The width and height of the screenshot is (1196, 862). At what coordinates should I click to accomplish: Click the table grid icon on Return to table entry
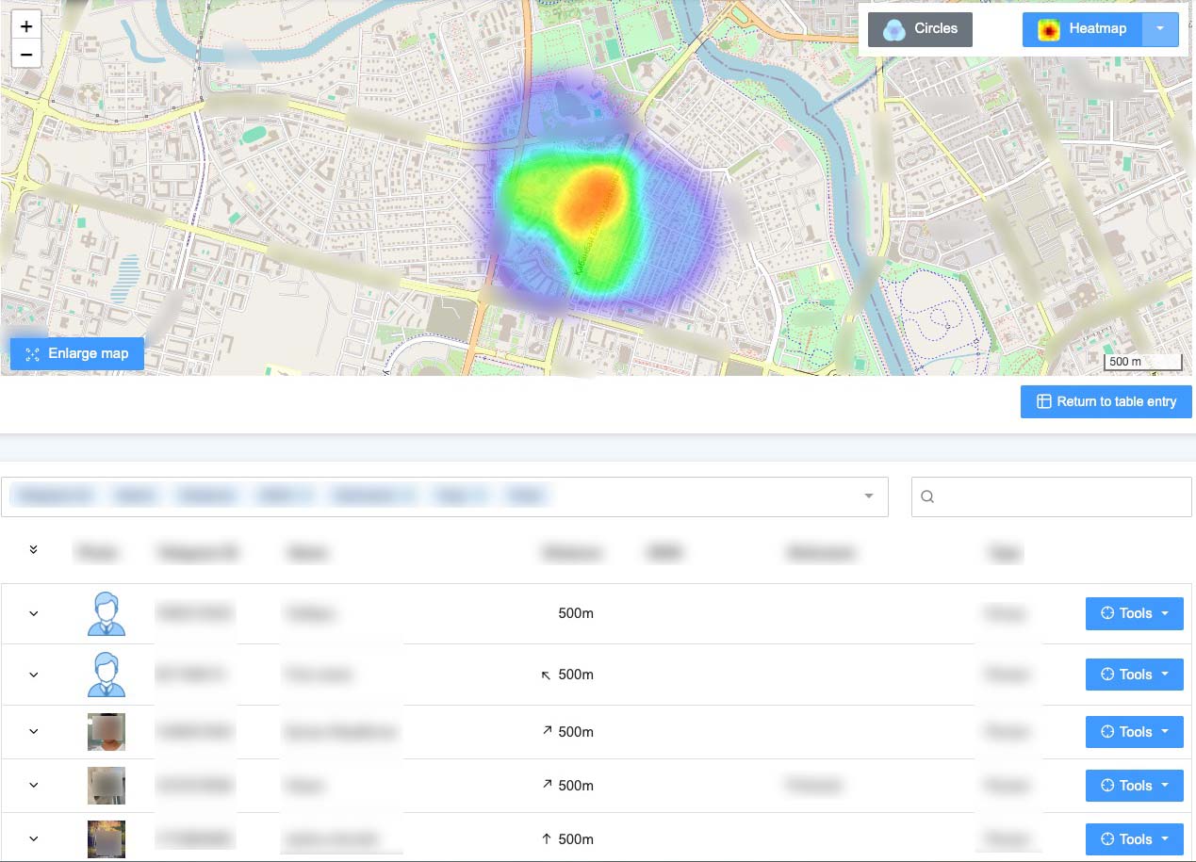1043,401
